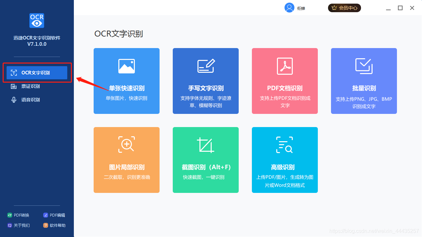Select the OCR文字识别 sidebar entry
The height and width of the screenshot is (237, 422).
(x=37, y=72)
